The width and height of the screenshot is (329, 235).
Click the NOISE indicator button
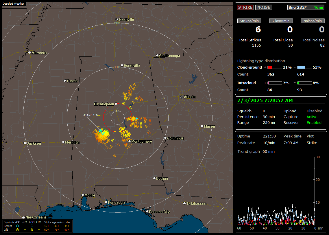[264, 7]
